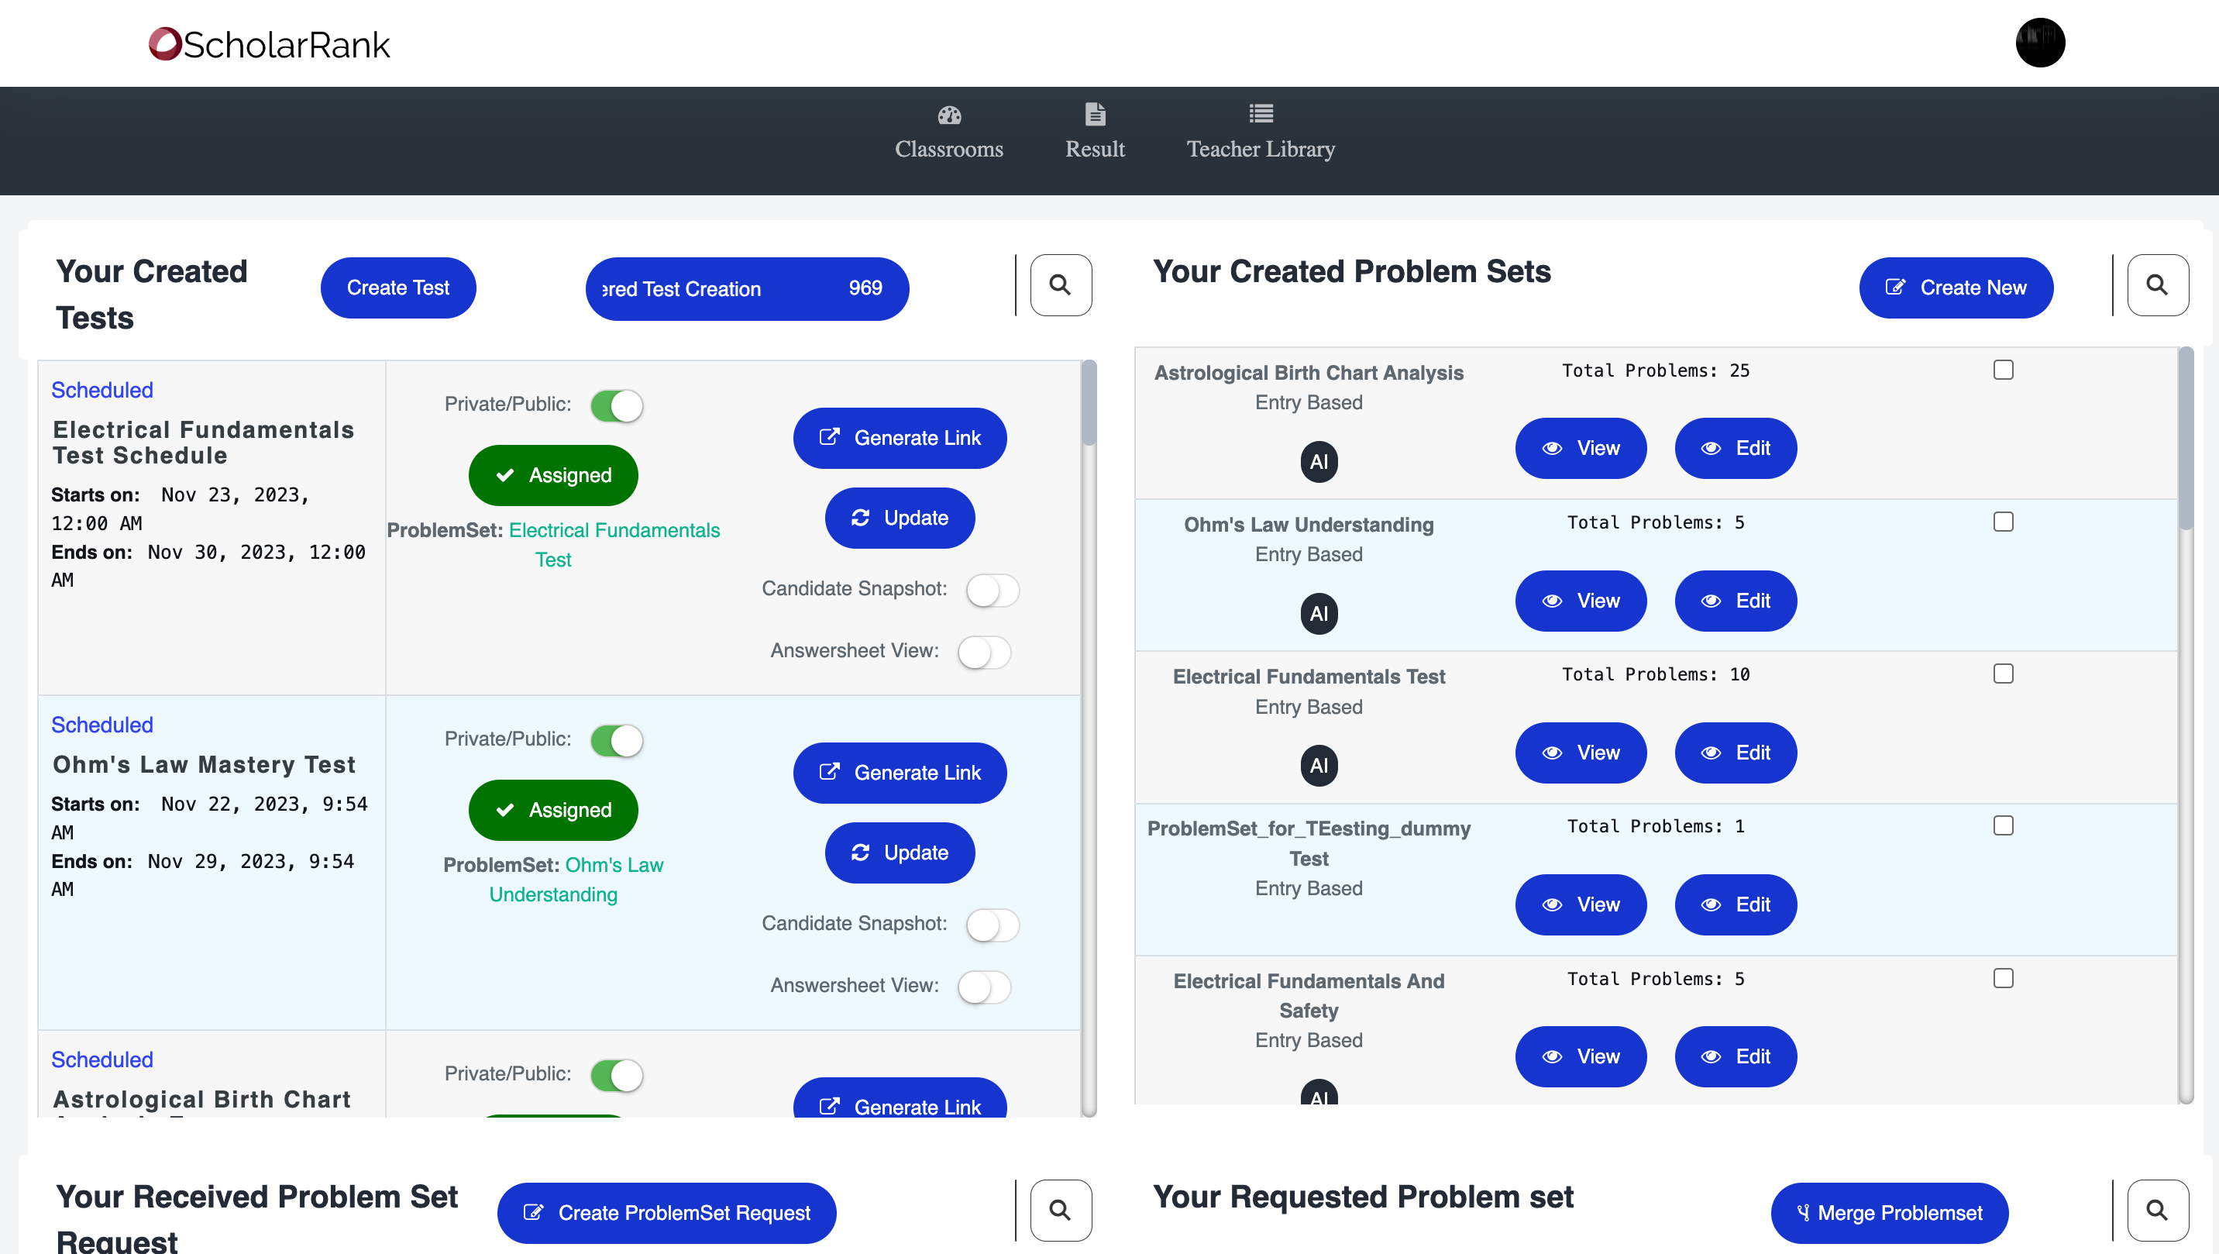Click the ScholarRank logo
The width and height of the screenshot is (2219, 1254).
[269, 44]
